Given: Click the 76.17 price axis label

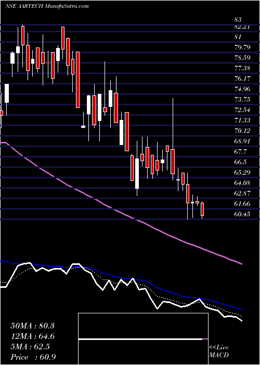Looking at the screenshot, I should tap(242, 79).
